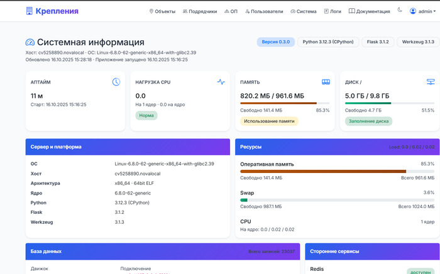440x274 pixels.
Task: Open Документация from the navbar
Action: tap(370, 11)
